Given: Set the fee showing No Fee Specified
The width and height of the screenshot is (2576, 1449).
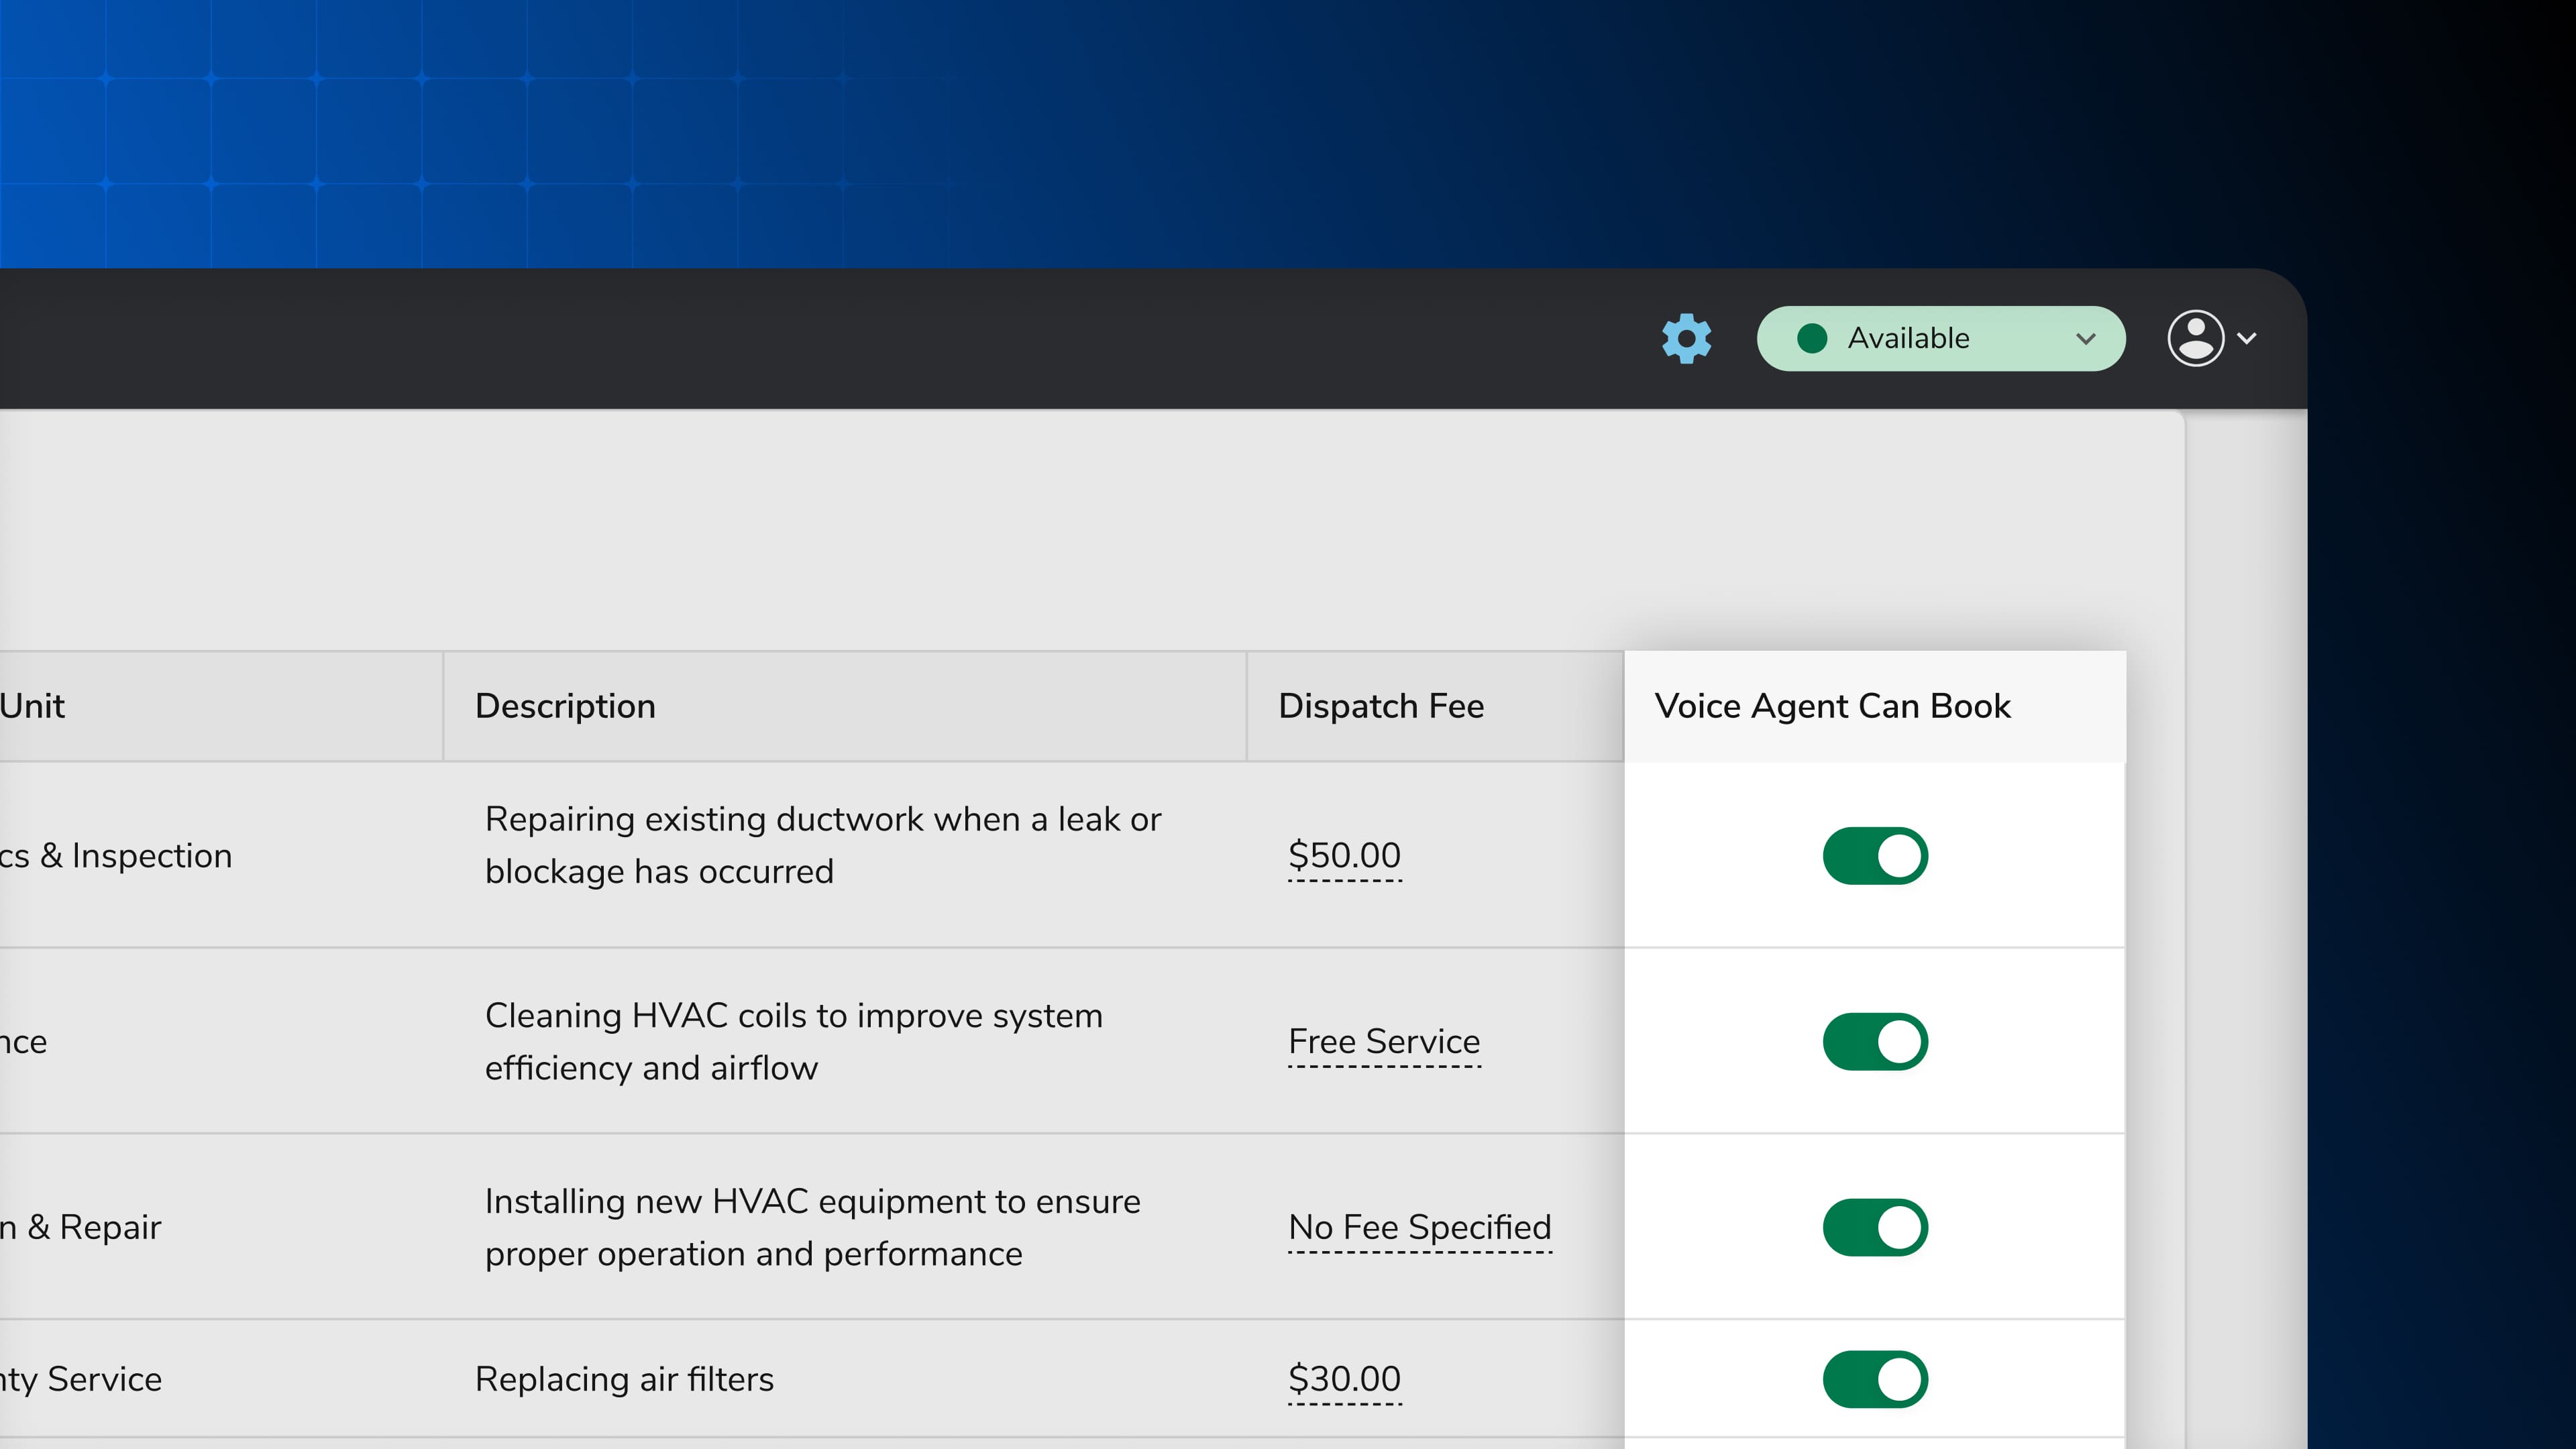Looking at the screenshot, I should tap(1419, 1228).
